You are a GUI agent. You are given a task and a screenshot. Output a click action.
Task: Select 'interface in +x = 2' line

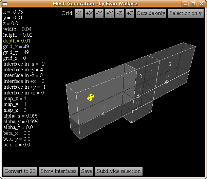[24, 81]
